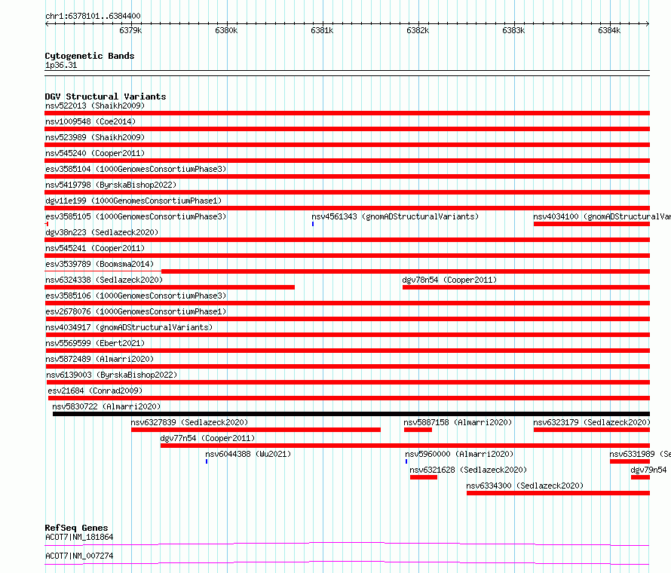Click the small red esv3585105 variant marker
The width and height of the screenshot is (671, 573).
click(x=47, y=224)
